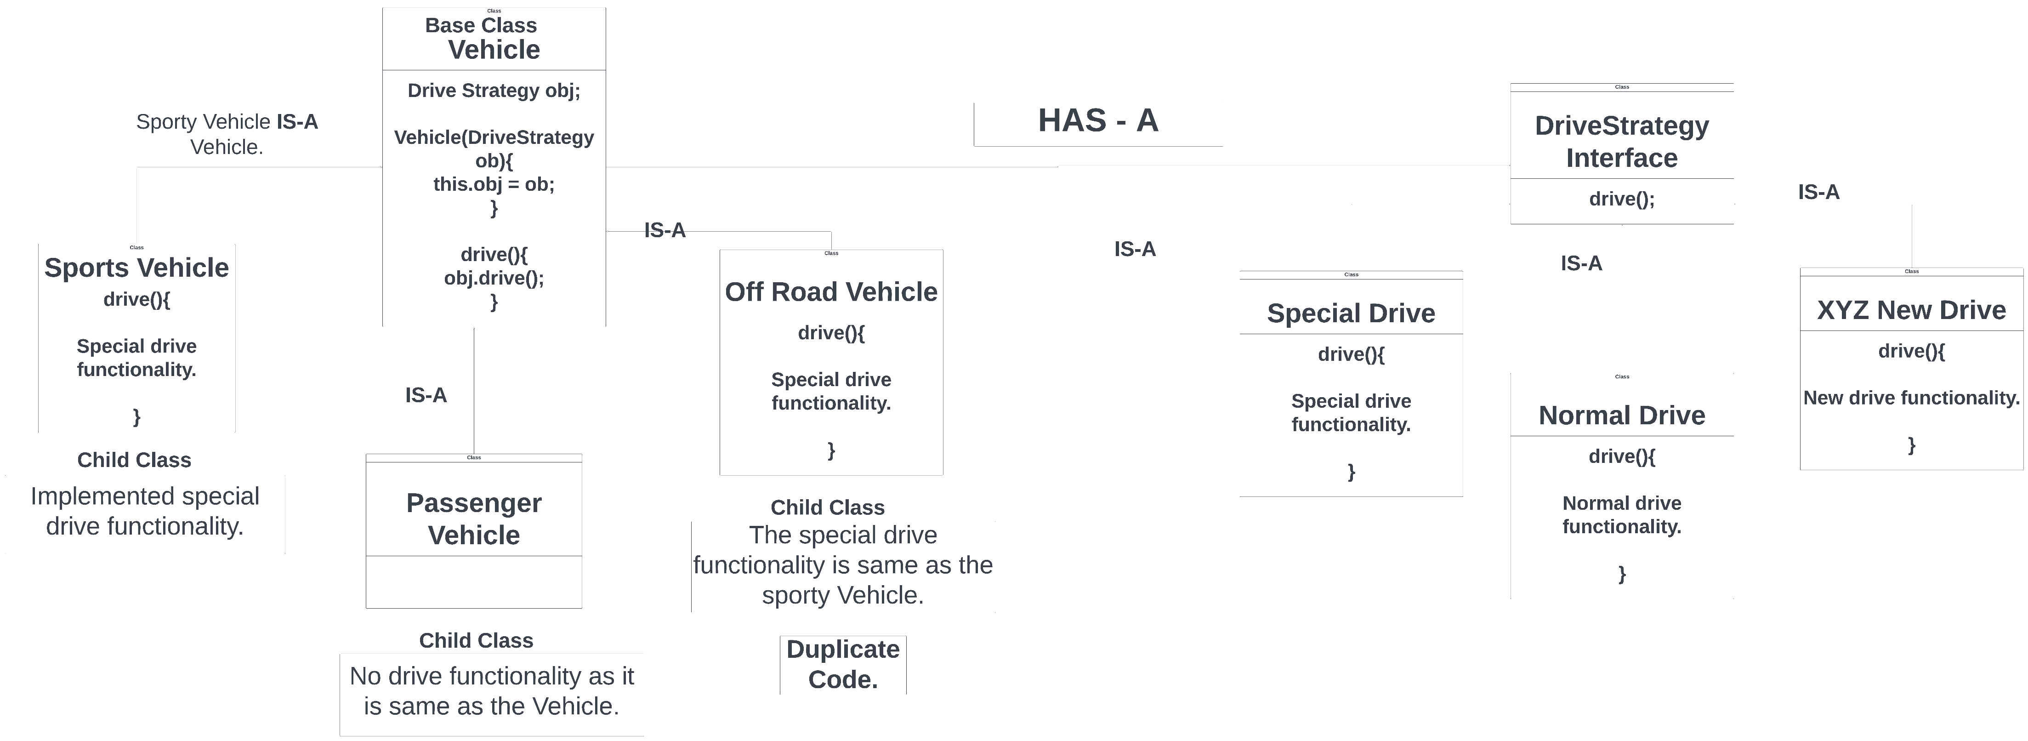Click 'No drive functionality as it is same' note

click(491, 691)
